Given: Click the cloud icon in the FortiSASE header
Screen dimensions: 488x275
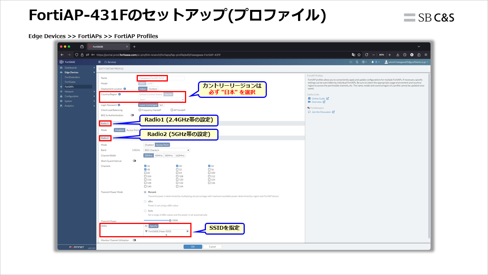Looking at the screenshot, I should coord(351,62).
